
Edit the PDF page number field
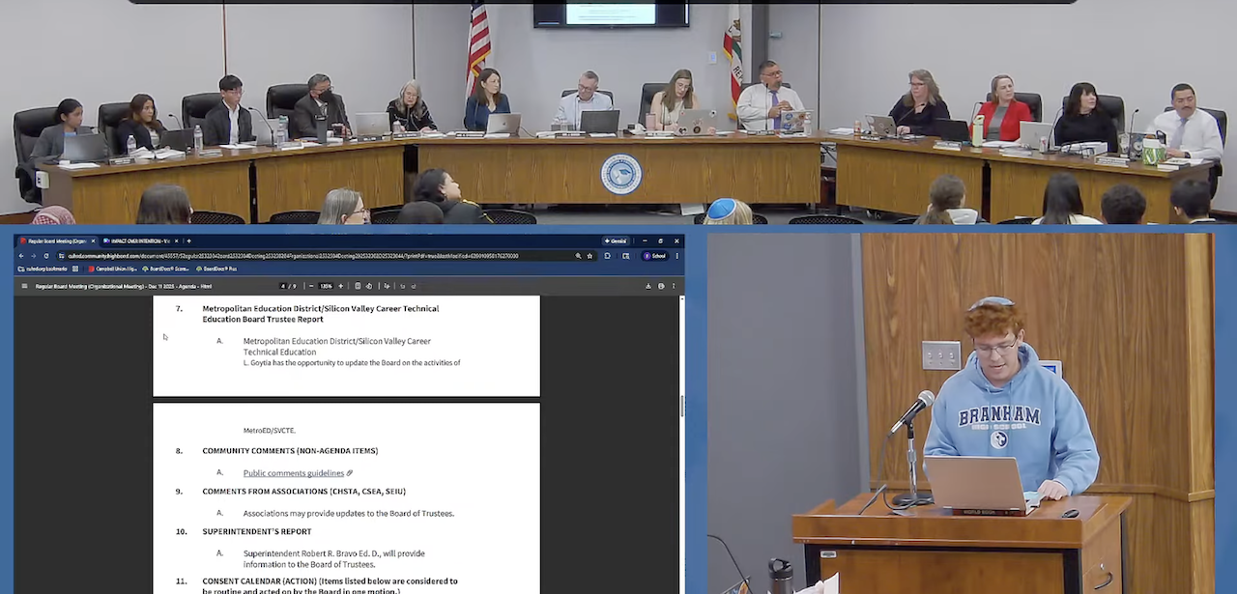(x=284, y=286)
